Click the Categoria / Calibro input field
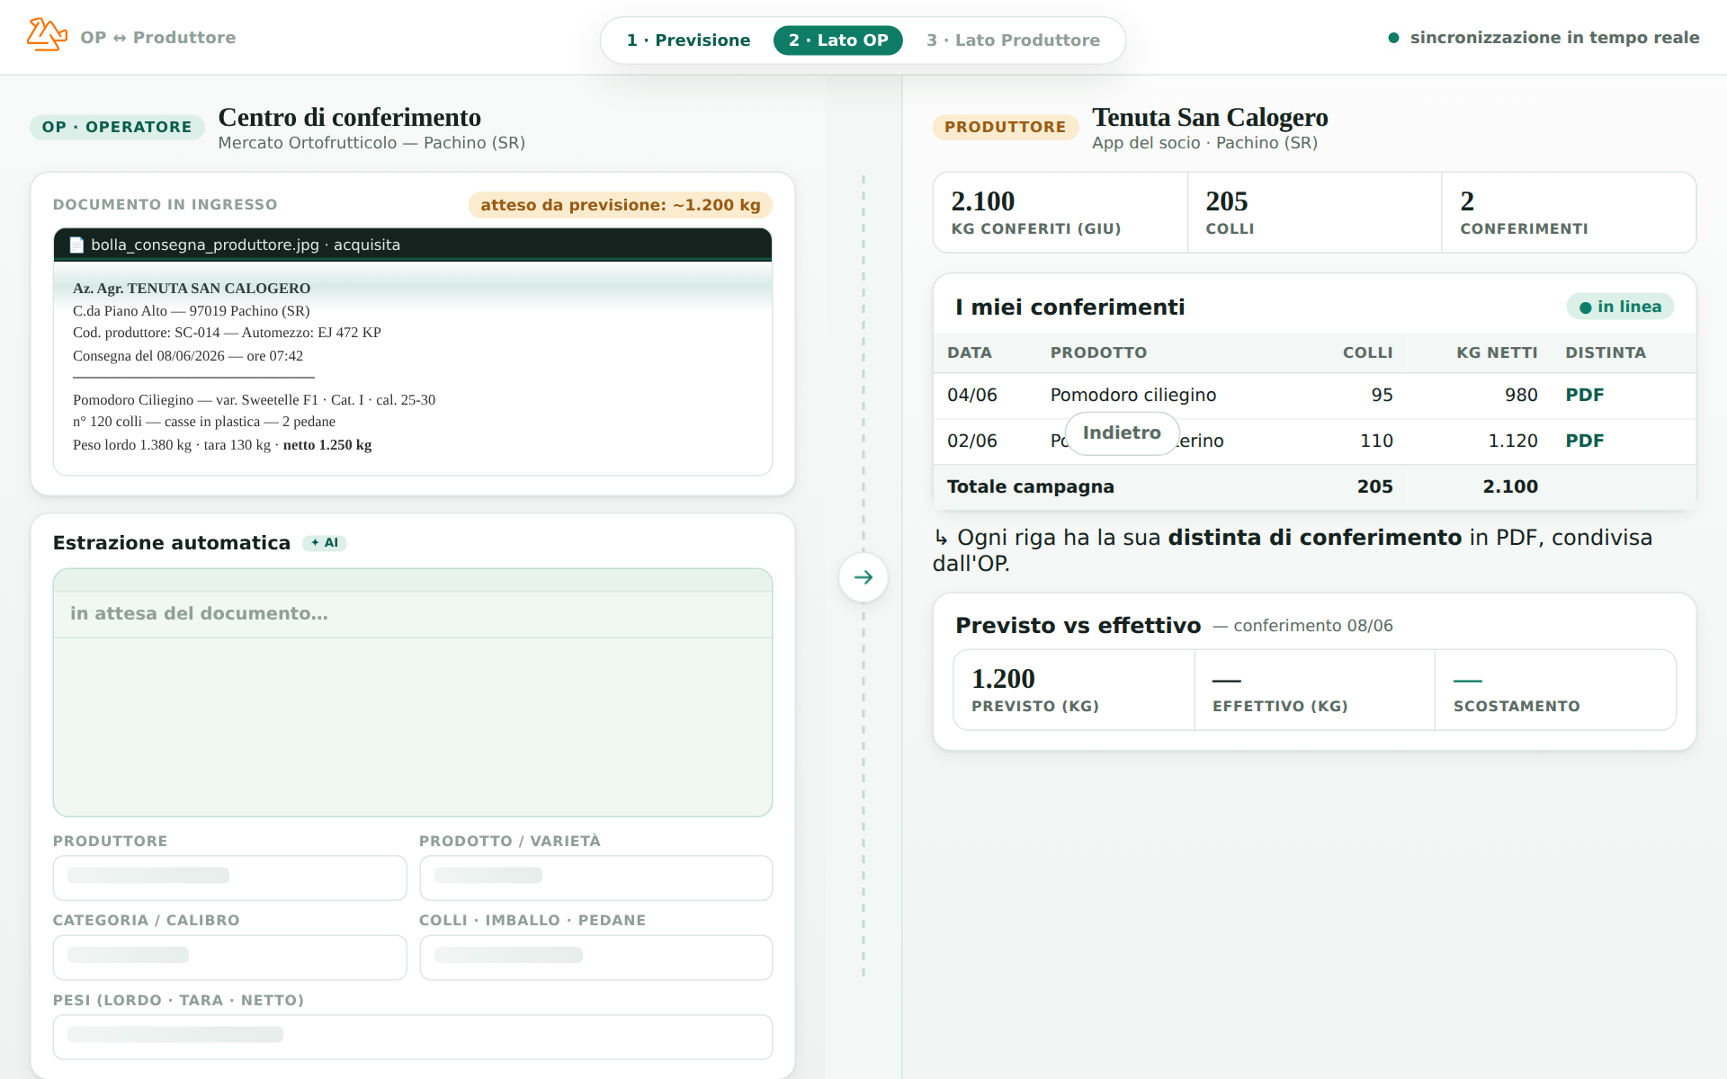 (x=230, y=958)
